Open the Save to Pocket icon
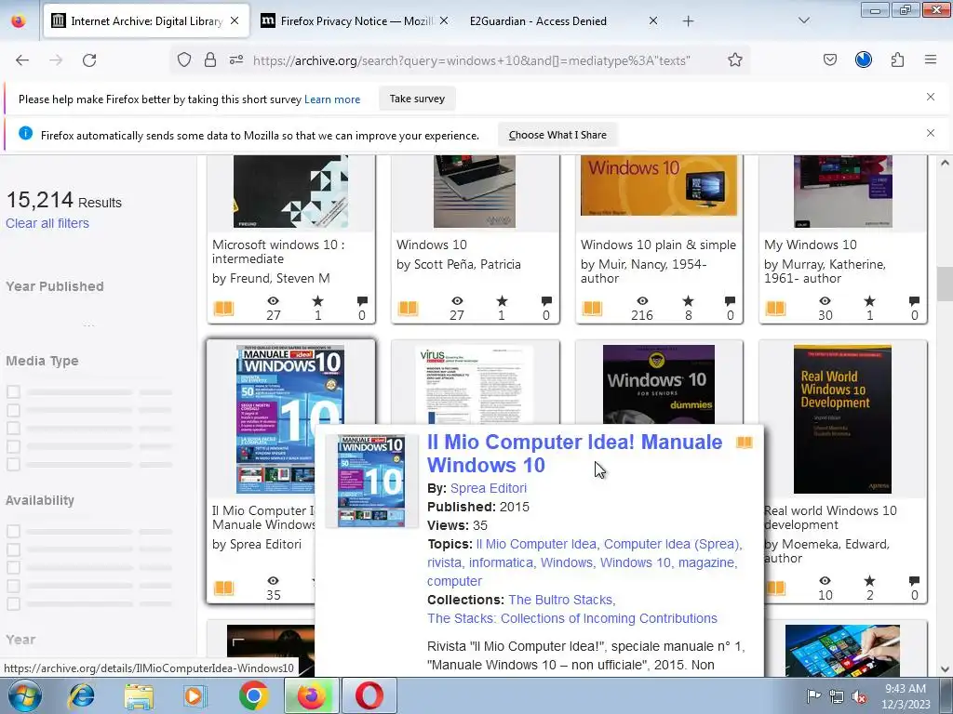Screen dimensions: 953x714 pos(829,60)
